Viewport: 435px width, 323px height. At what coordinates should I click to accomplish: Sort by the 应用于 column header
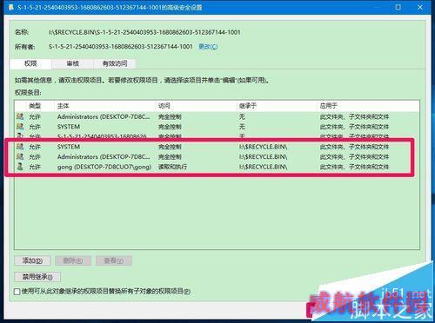328,106
